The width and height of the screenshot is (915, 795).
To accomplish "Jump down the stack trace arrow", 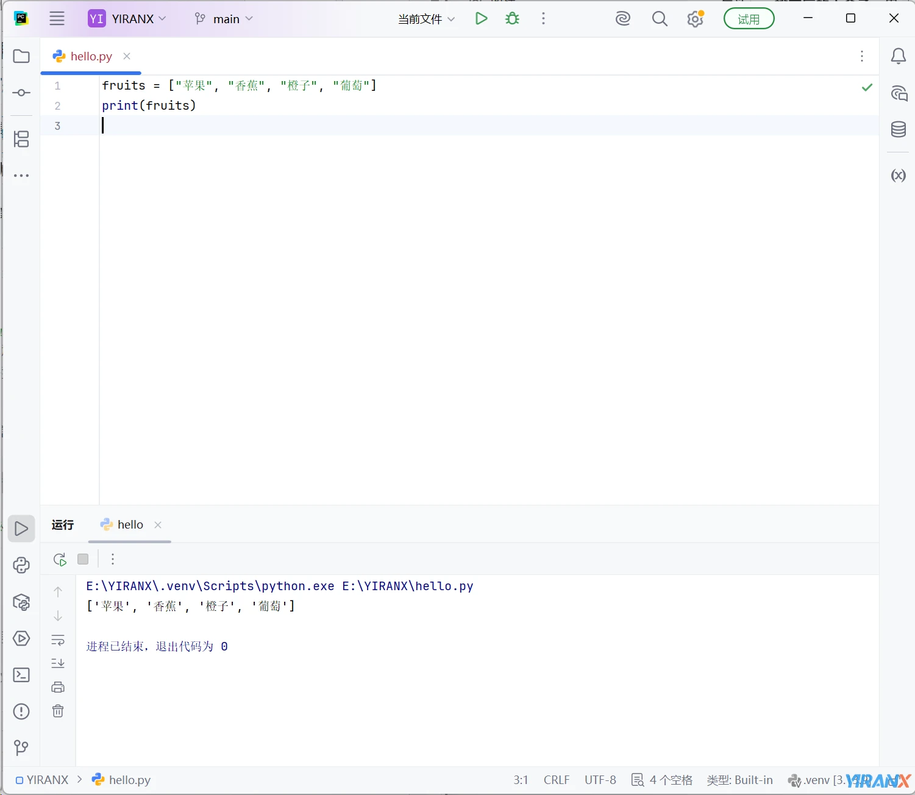I will click(58, 616).
